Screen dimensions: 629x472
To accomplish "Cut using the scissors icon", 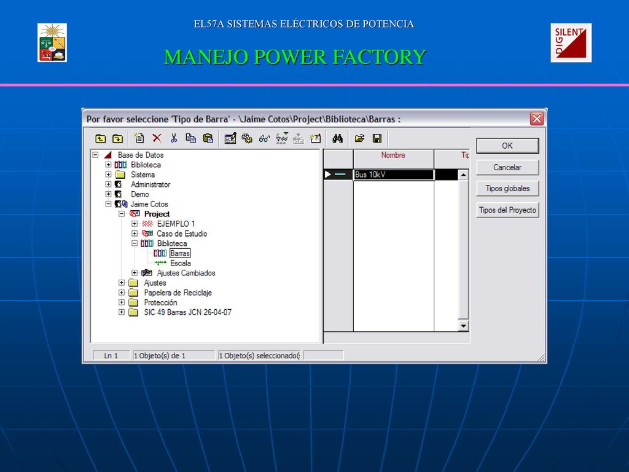I will coord(174,138).
